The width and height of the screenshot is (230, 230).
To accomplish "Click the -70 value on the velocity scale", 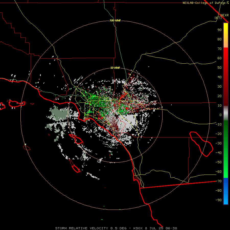I will pyautogui.click(x=218, y=181).
